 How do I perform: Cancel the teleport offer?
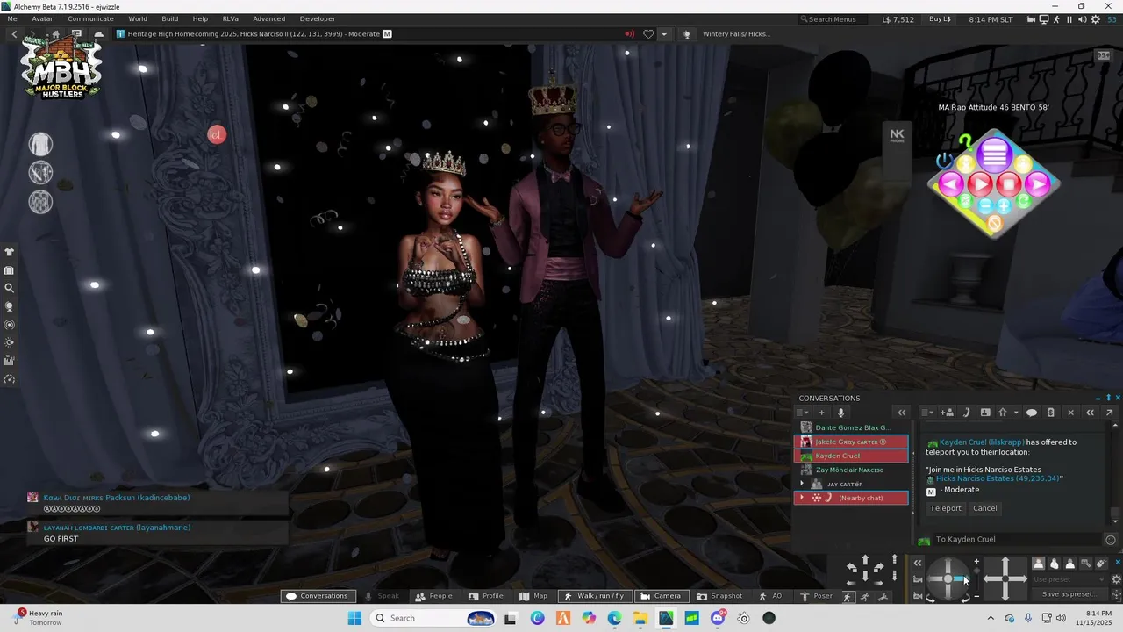pos(985,508)
